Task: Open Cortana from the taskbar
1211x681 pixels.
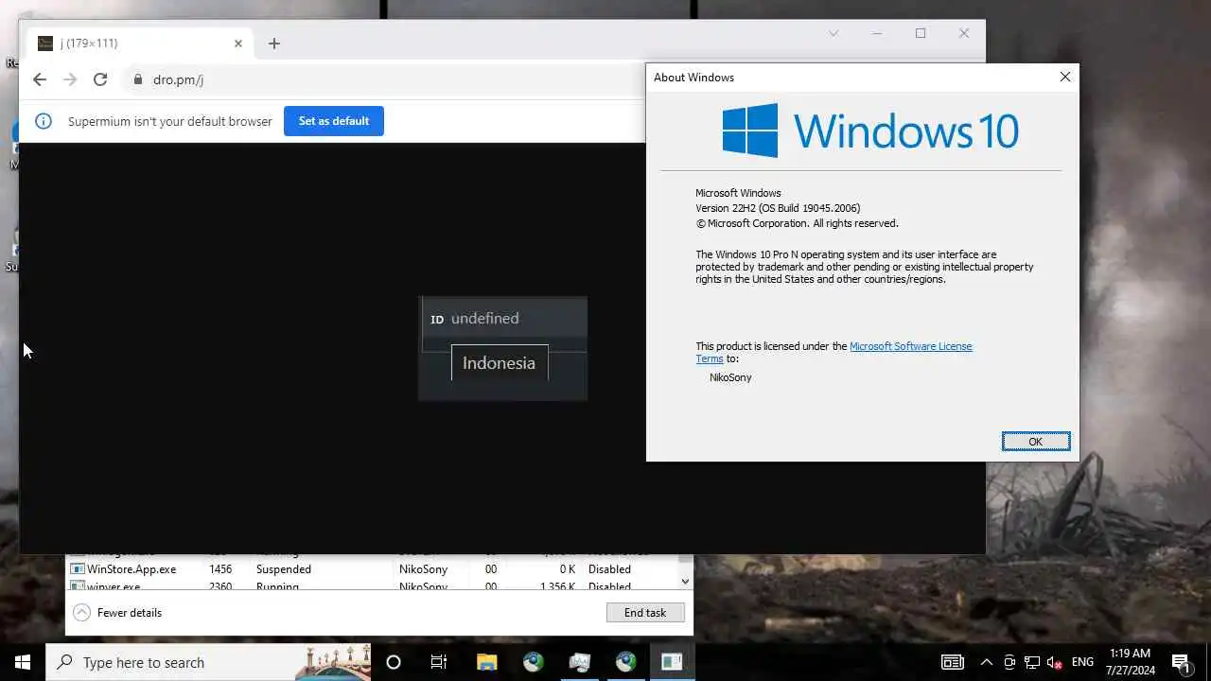Action: 394,662
